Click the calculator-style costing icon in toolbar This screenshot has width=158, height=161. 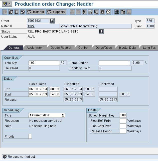(x=17, y=12)
